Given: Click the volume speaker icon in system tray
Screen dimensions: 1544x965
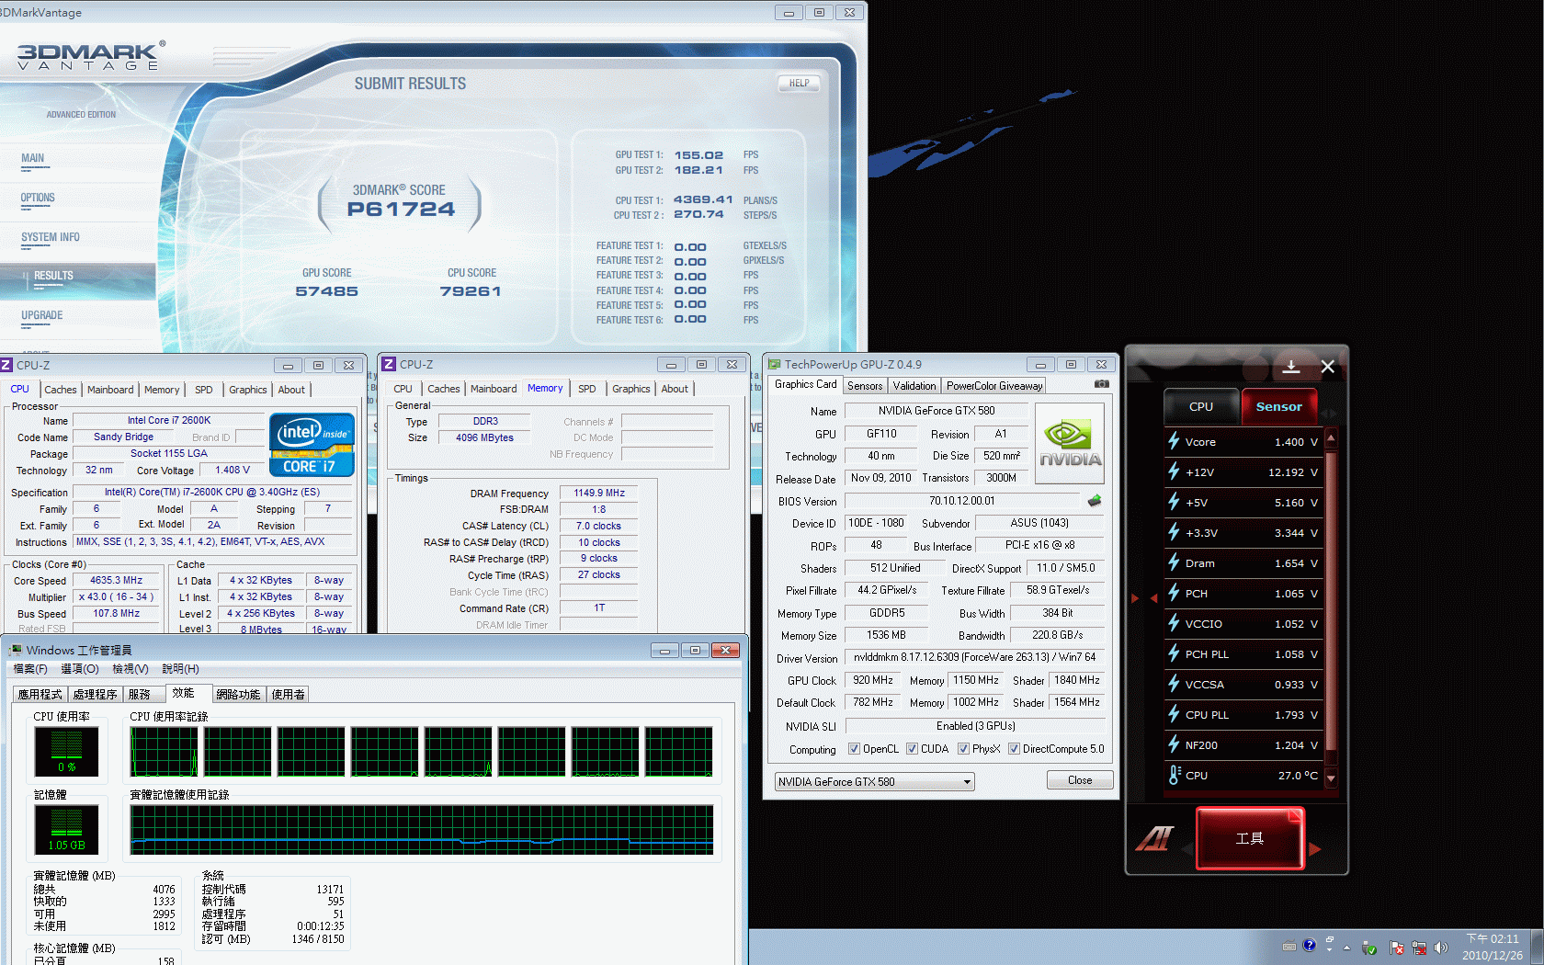Looking at the screenshot, I should click(x=1440, y=947).
